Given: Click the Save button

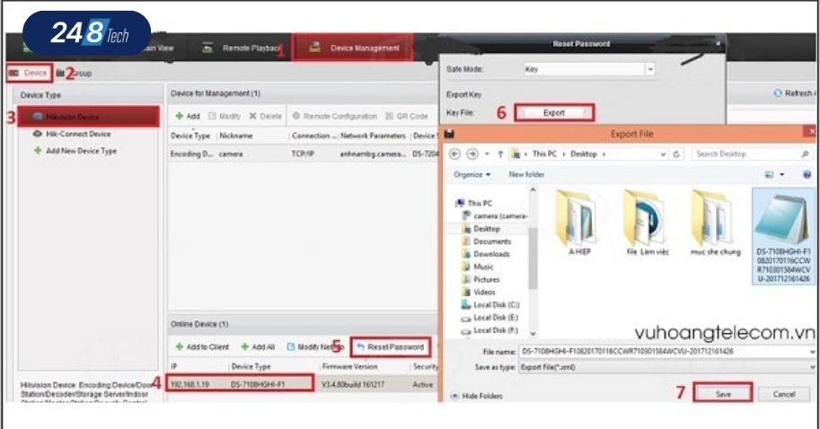Looking at the screenshot, I should pos(723,394).
